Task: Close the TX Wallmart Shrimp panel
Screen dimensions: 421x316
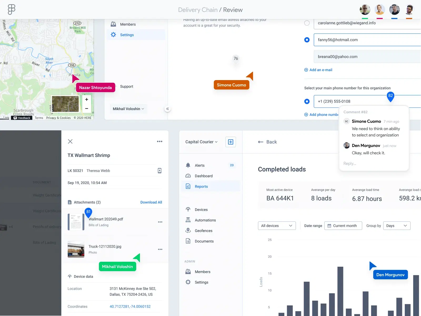Action: (x=70, y=141)
